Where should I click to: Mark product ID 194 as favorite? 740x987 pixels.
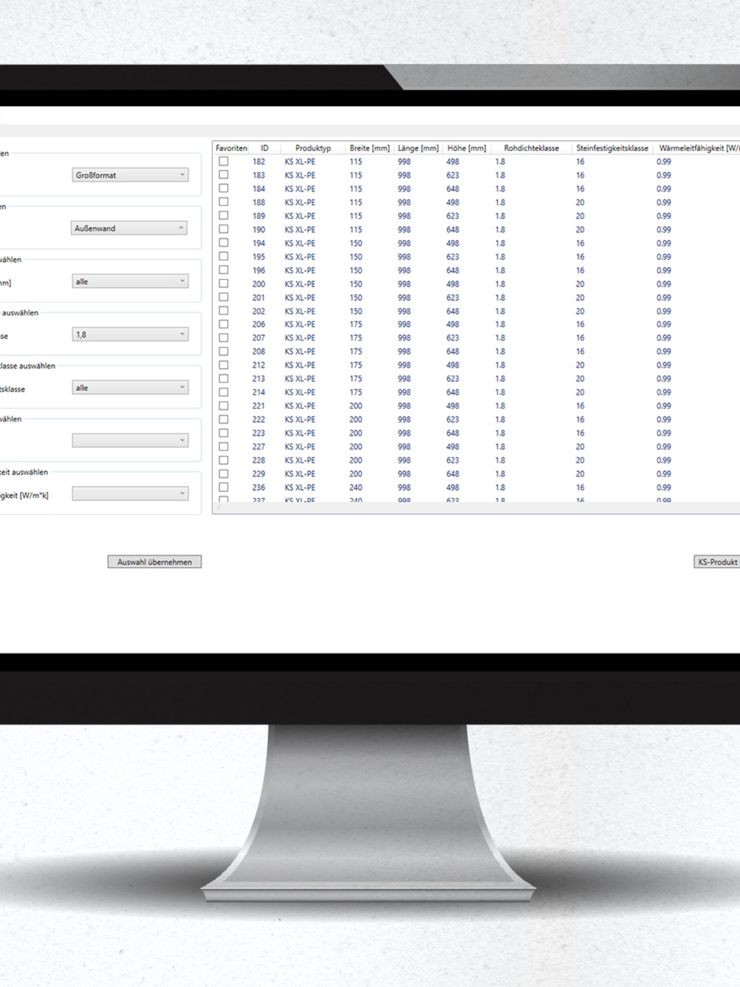pos(223,243)
